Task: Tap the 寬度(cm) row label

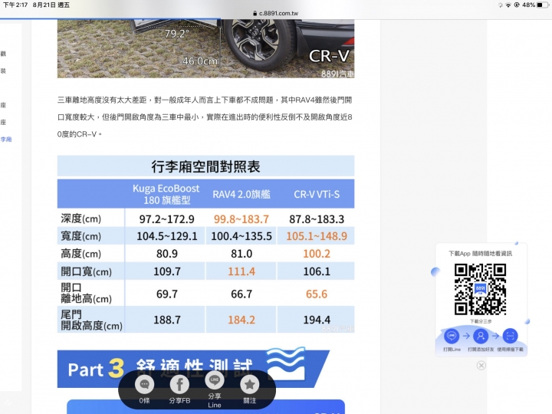Action: (81, 236)
